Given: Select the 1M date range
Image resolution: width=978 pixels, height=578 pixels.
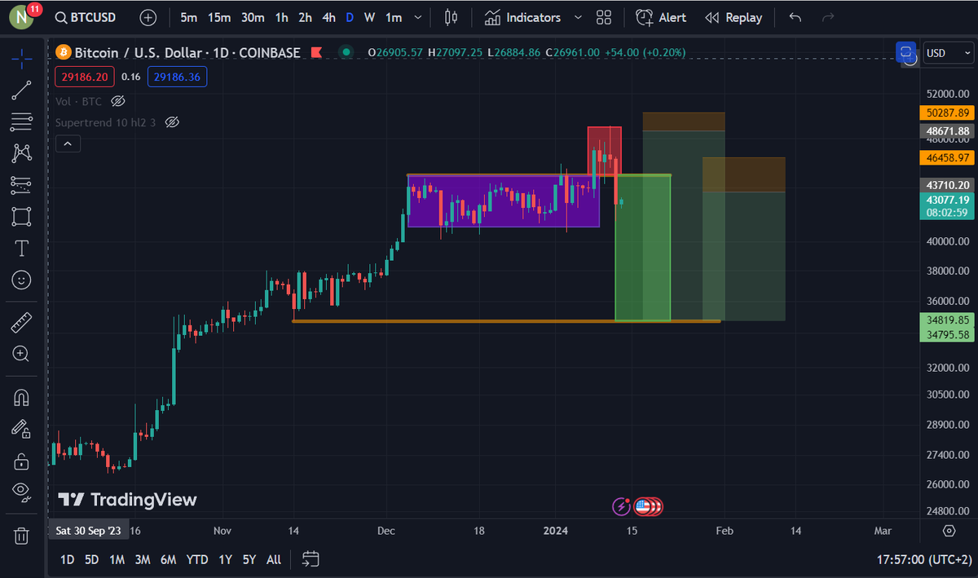Looking at the screenshot, I should tap(117, 559).
